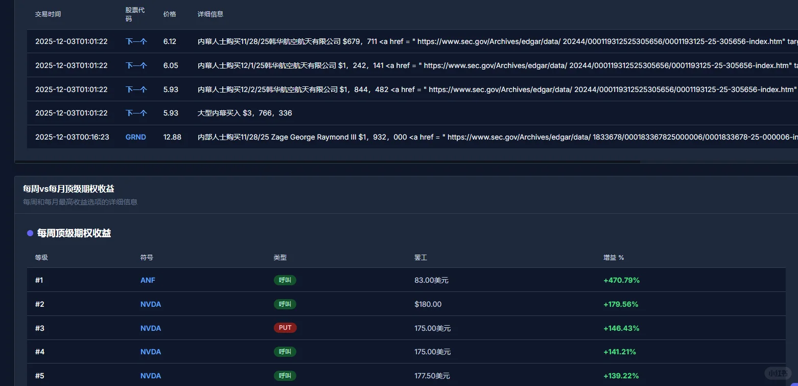
Task: Click the 呼叫 badge in the $180.00 row
Action: 285,304
